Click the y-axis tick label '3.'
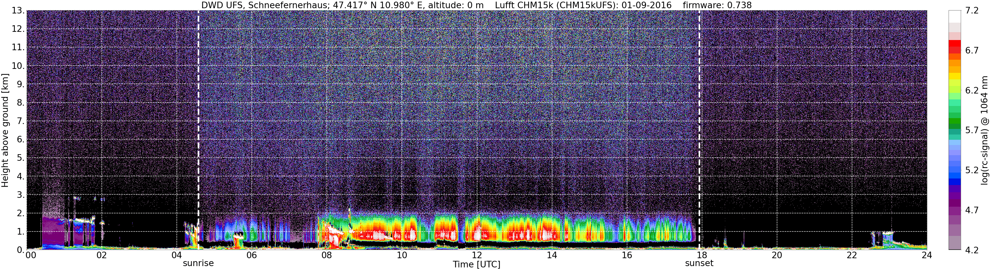Image resolution: width=991 pixels, height=271 pixels. (21, 195)
